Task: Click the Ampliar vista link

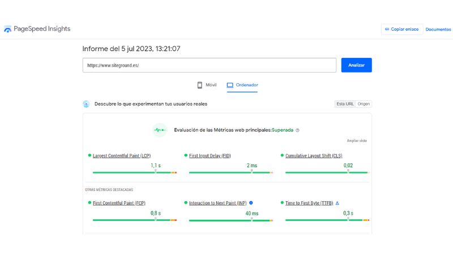Action: pos(357,141)
